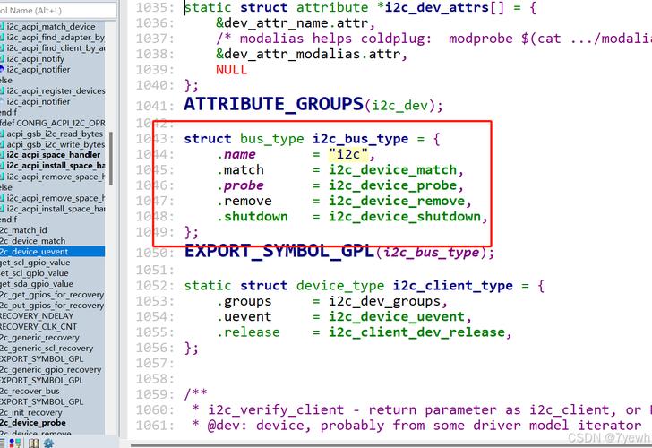Select i2c_put_gpios_for_recovery symbol entry

[x=52, y=306]
